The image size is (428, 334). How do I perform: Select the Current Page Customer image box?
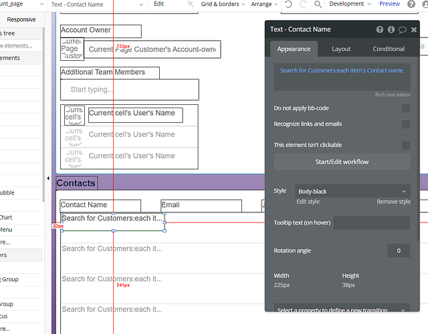click(72, 49)
